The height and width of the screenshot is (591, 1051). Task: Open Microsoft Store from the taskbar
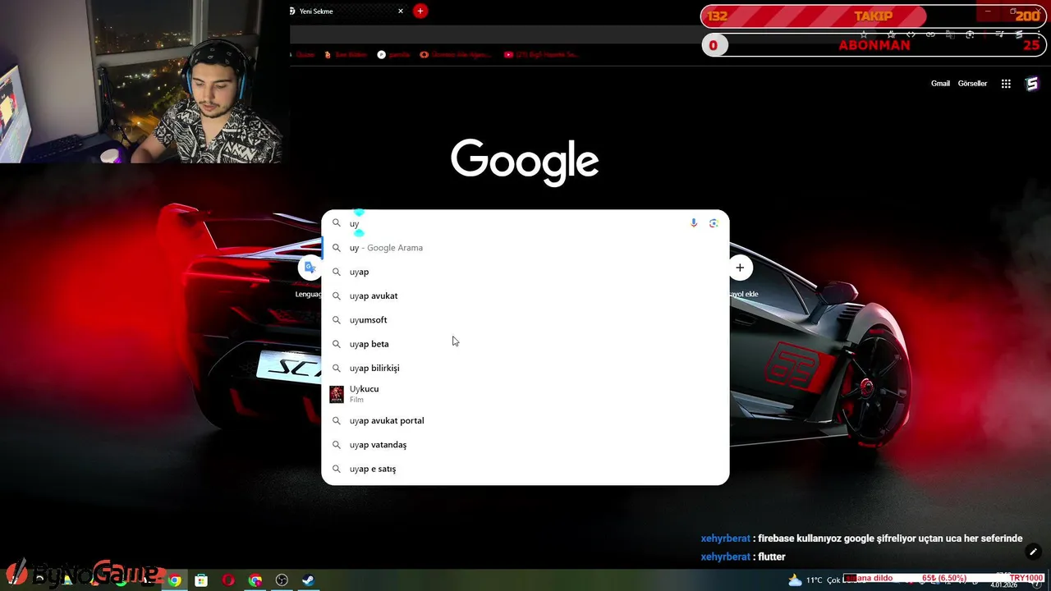(x=201, y=580)
